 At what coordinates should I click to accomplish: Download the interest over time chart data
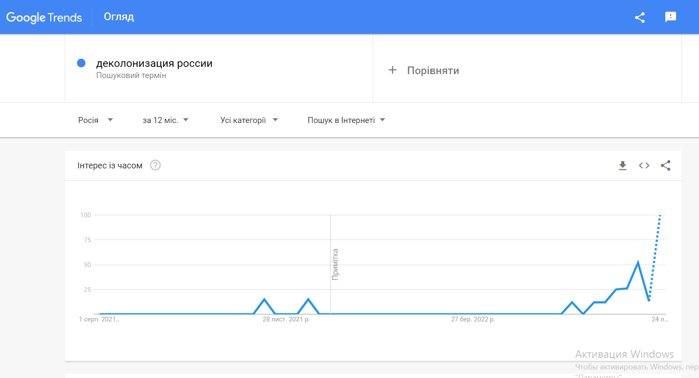pos(623,165)
